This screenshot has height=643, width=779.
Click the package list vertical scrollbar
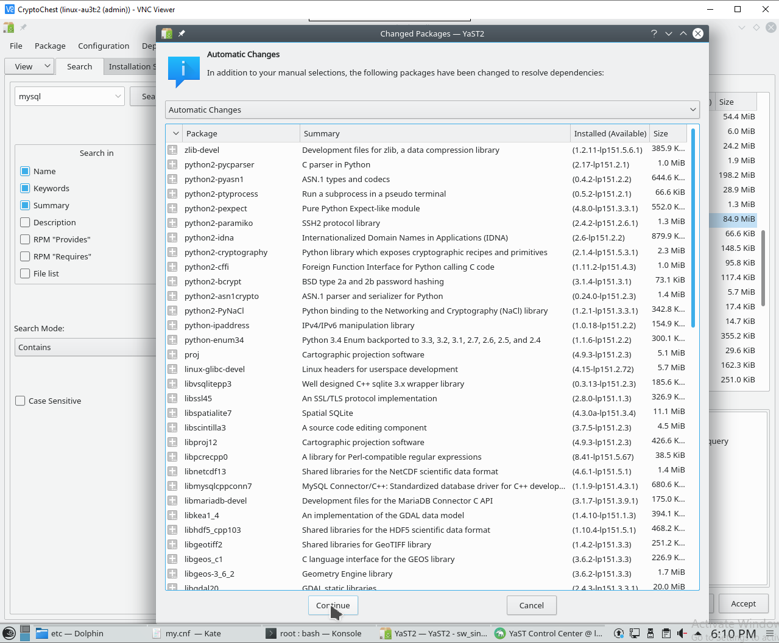click(x=693, y=228)
